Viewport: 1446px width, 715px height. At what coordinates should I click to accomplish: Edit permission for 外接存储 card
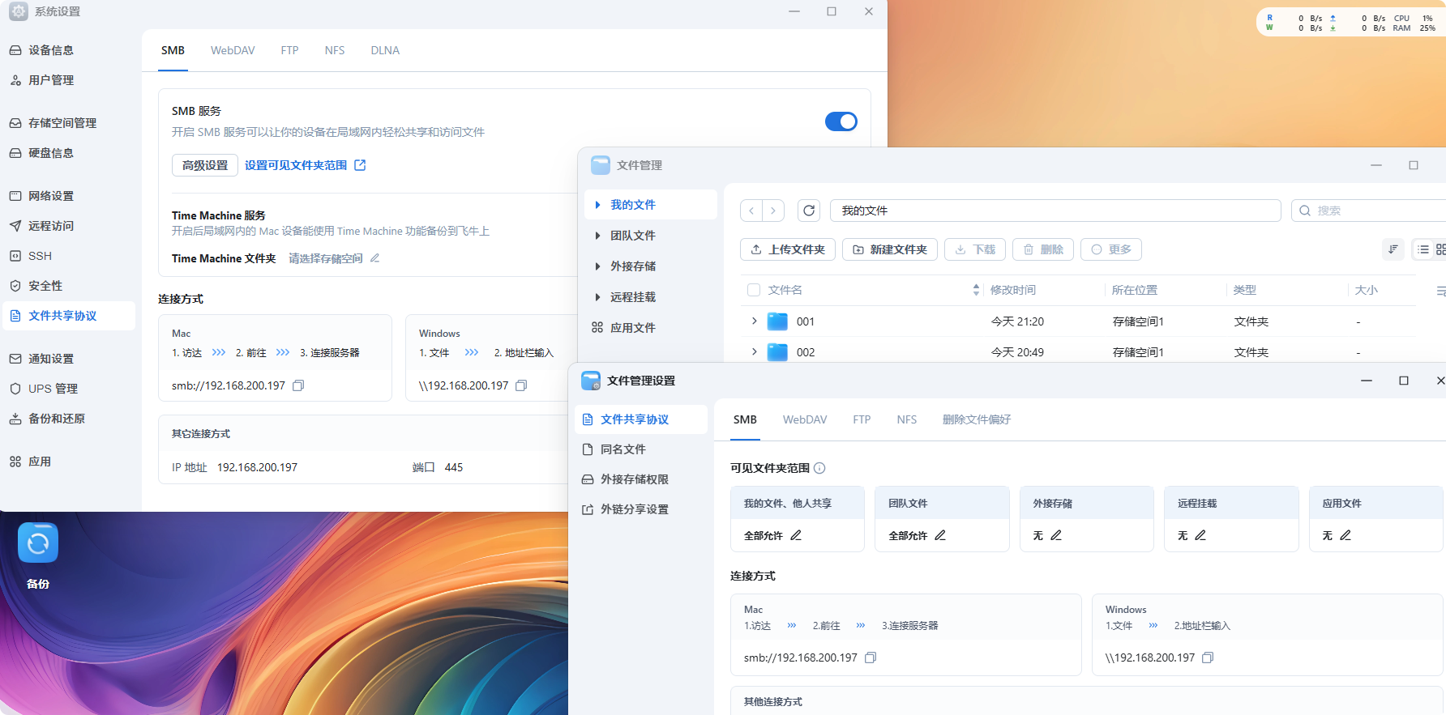(1056, 535)
